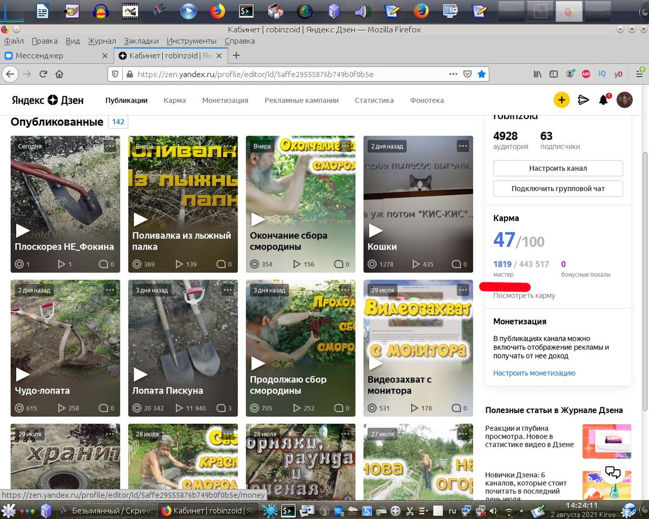649x519 pixels.
Task: Toggle the Firefox sidebar view icon
Action: (554, 74)
